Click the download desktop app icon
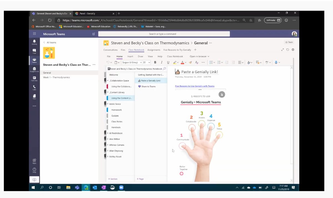Screen dimensions: 333x198 tap(34, 180)
